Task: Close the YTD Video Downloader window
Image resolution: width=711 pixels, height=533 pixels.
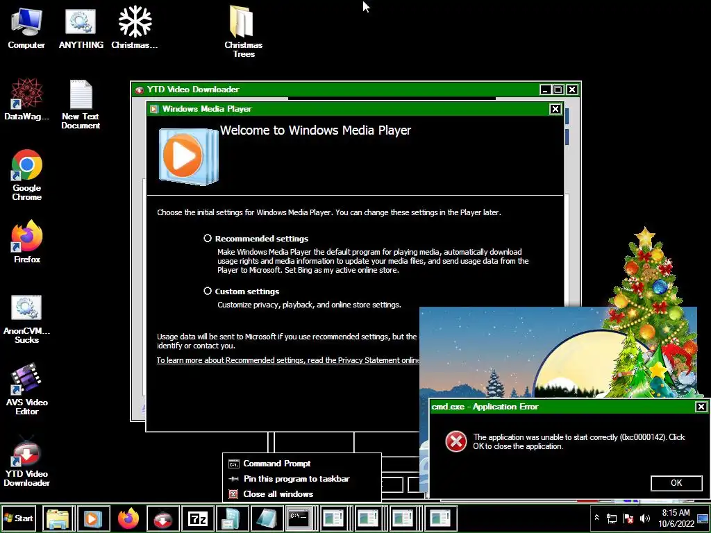Action: click(x=572, y=90)
